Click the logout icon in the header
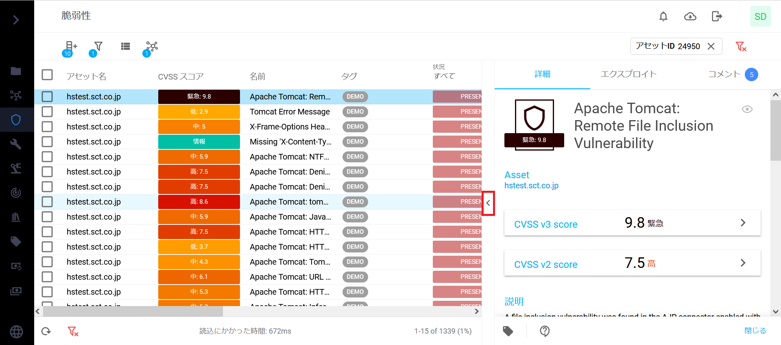Screen dimensions: 781x345 [717, 16]
